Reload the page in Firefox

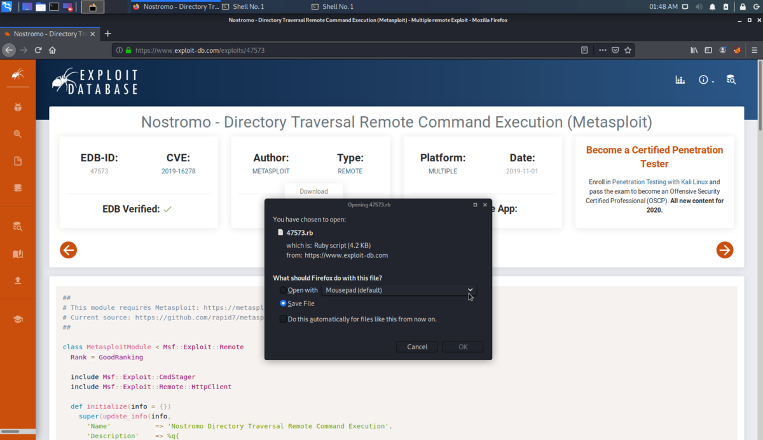[x=38, y=50]
